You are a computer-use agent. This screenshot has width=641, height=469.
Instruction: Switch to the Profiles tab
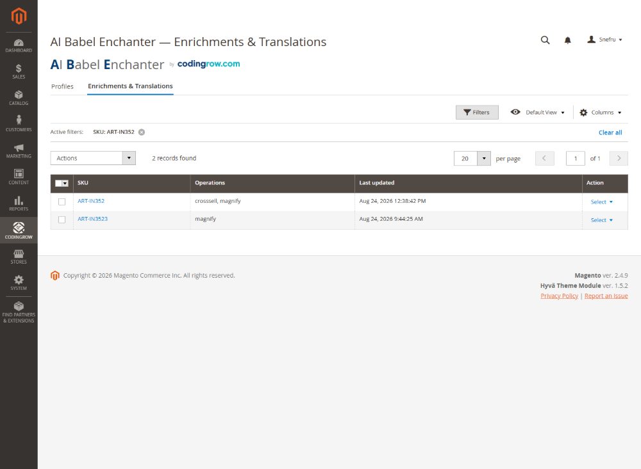coord(62,86)
